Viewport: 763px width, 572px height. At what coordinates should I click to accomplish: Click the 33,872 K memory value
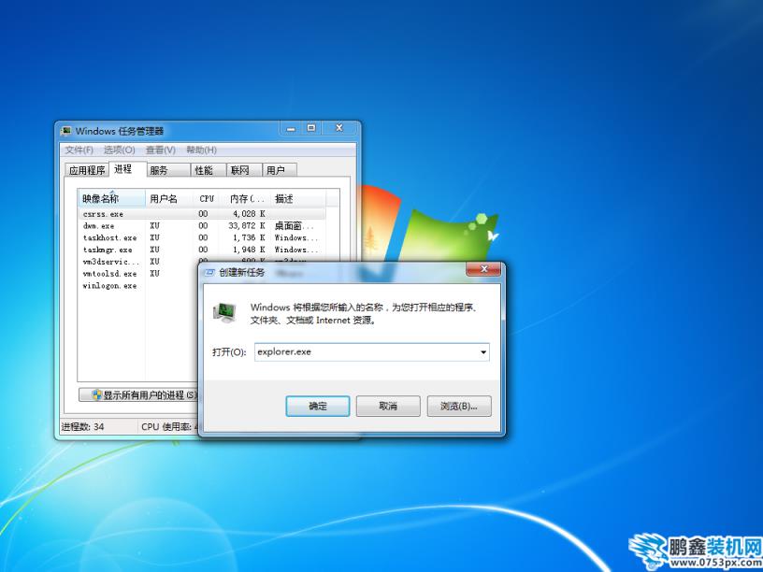[x=247, y=225]
